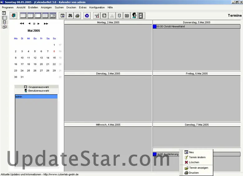
Task: Click the blue refresh circle icon
Action: [x=87, y=16]
